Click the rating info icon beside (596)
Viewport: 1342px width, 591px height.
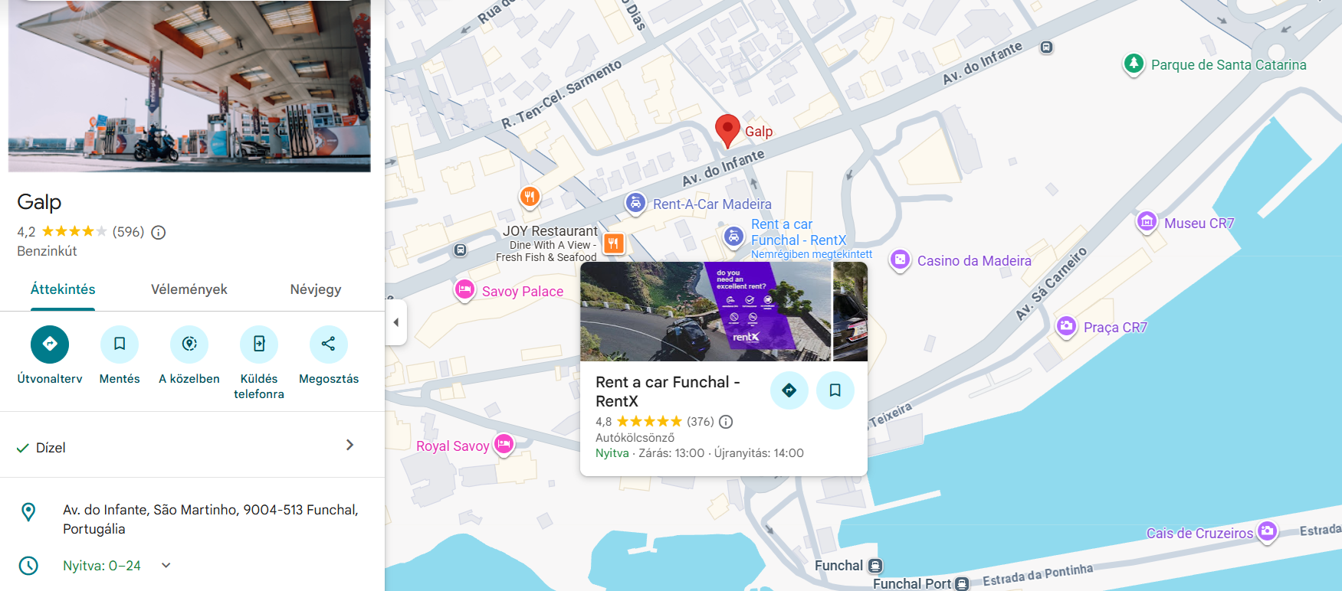coord(159,232)
